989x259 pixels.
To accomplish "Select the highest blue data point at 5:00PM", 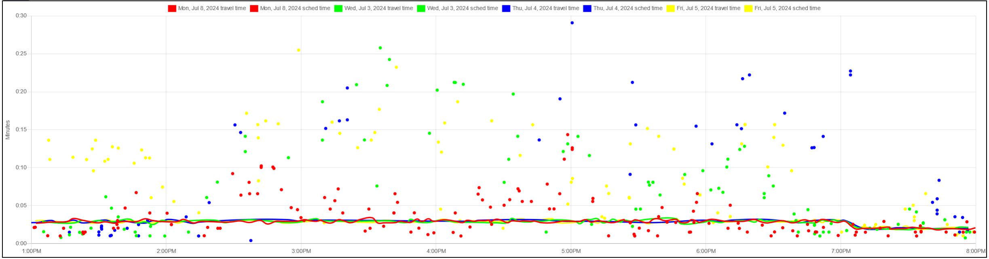I will coord(572,23).
